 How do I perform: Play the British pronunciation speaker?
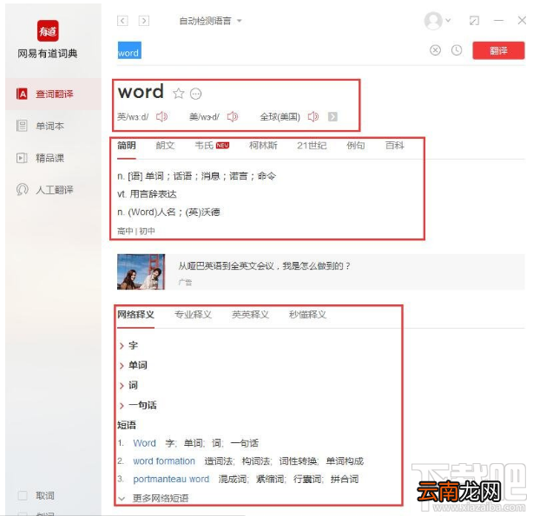click(x=161, y=117)
